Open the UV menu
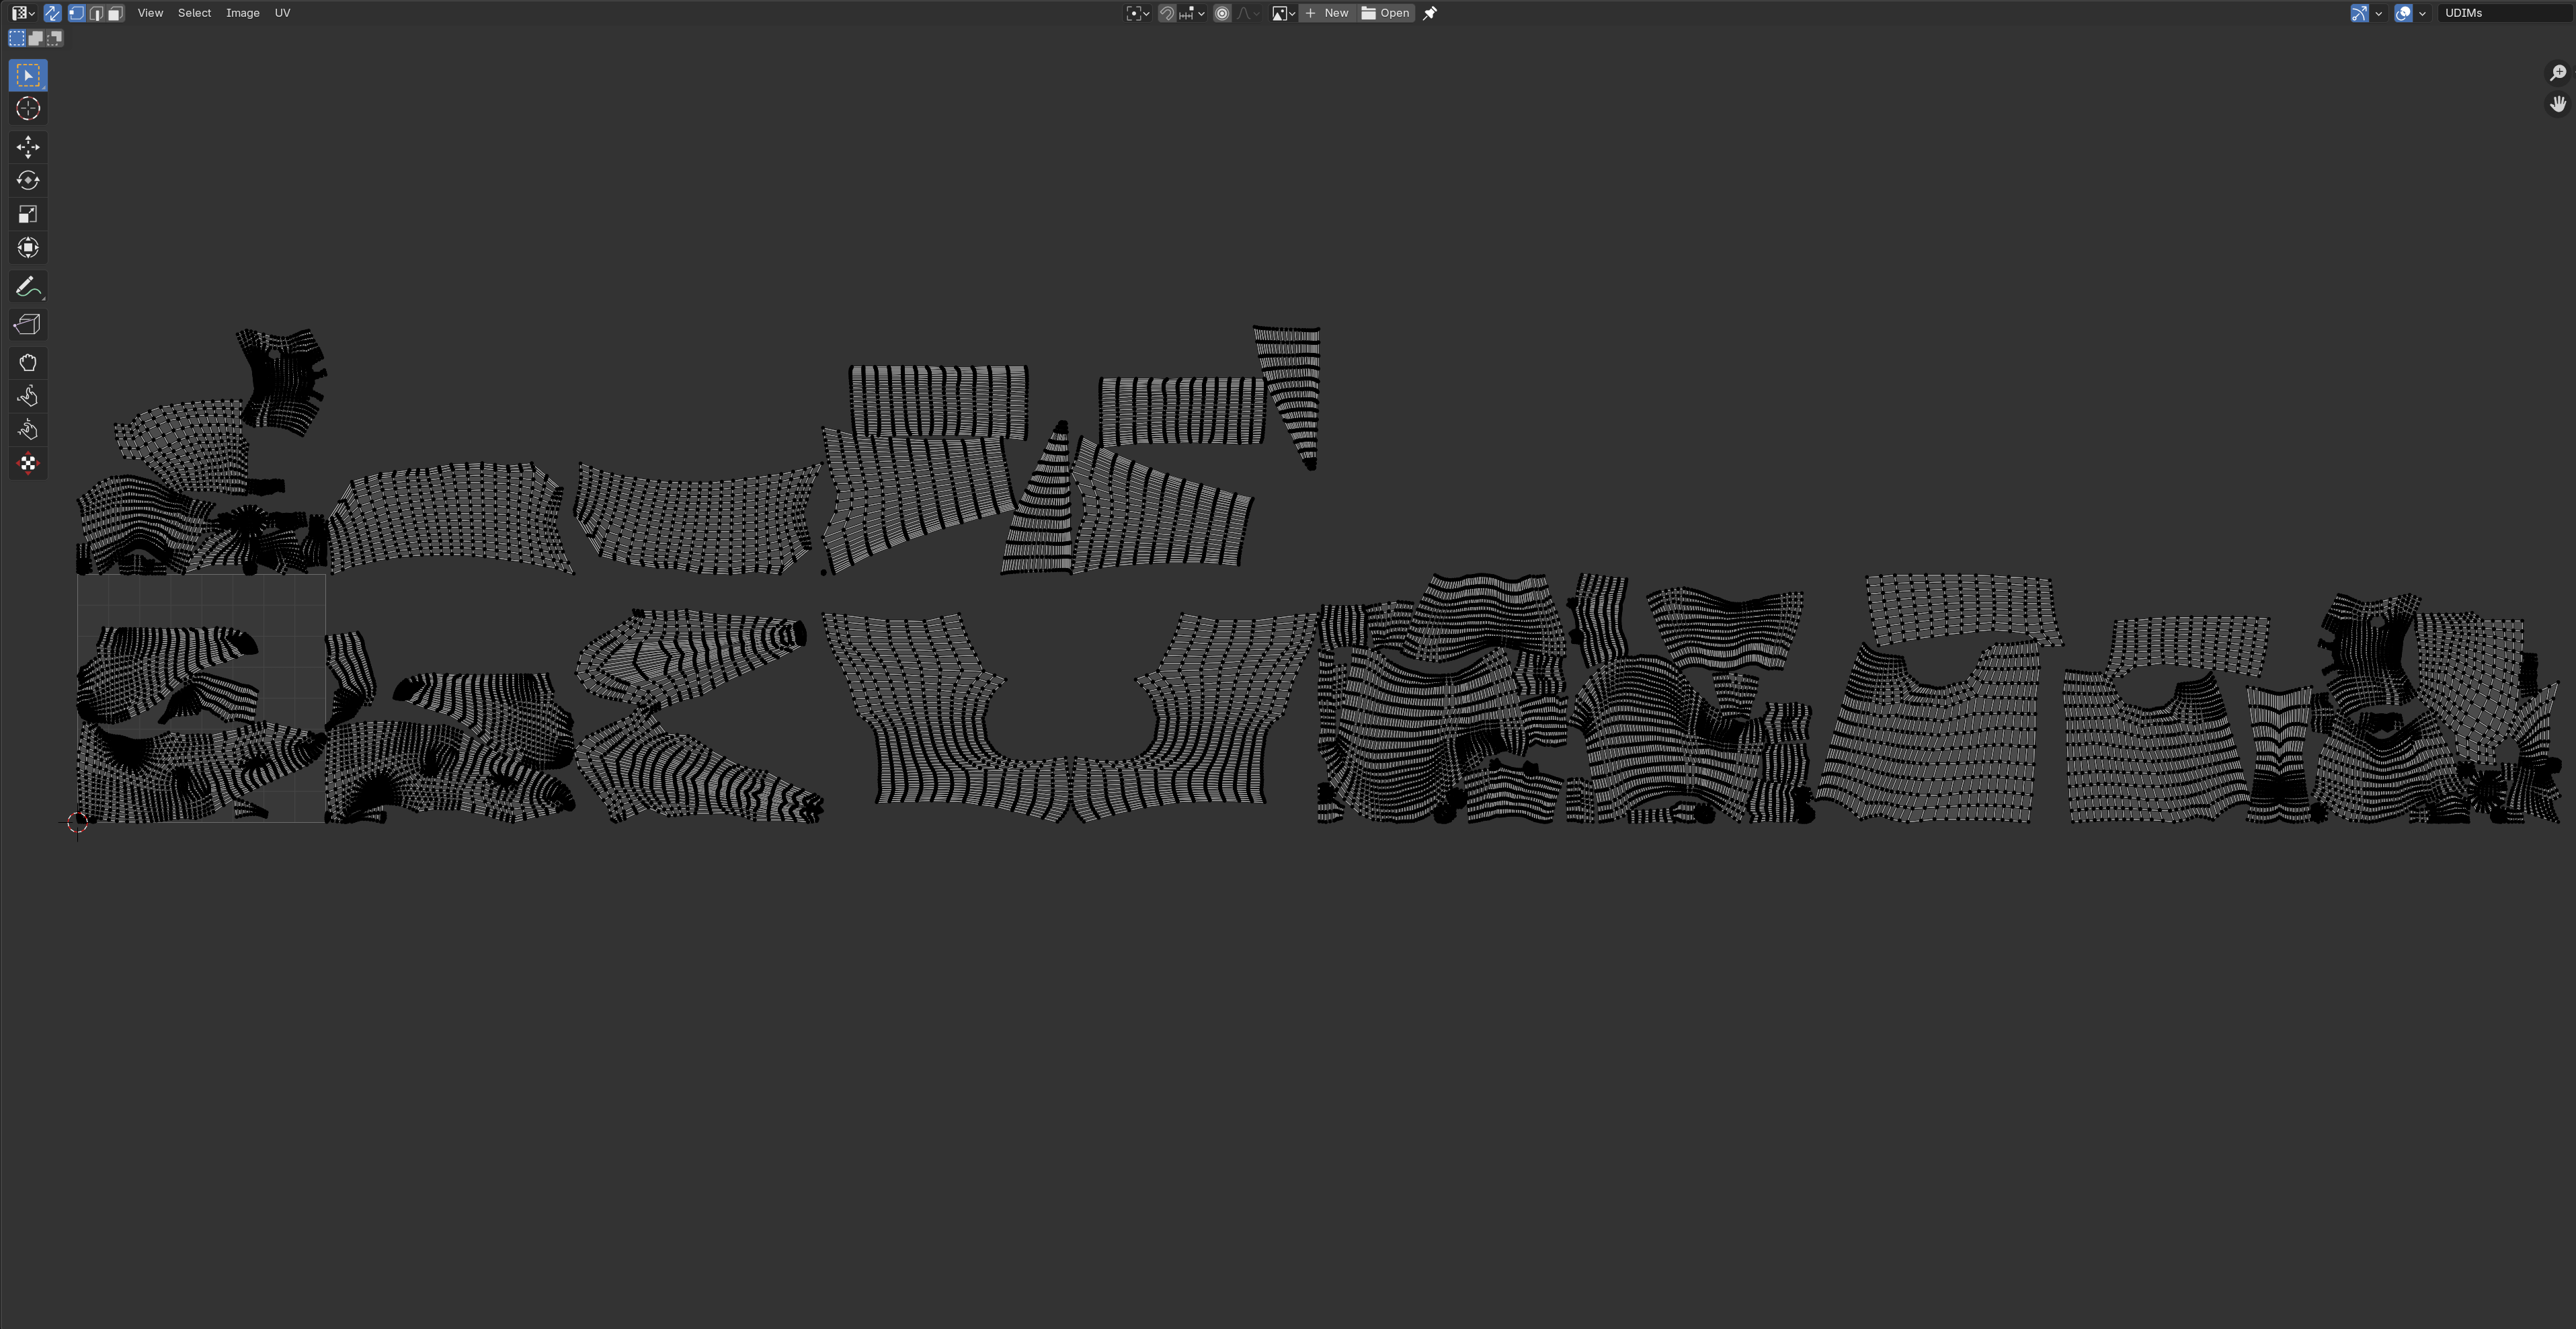This screenshot has height=1329, width=2576. click(282, 13)
